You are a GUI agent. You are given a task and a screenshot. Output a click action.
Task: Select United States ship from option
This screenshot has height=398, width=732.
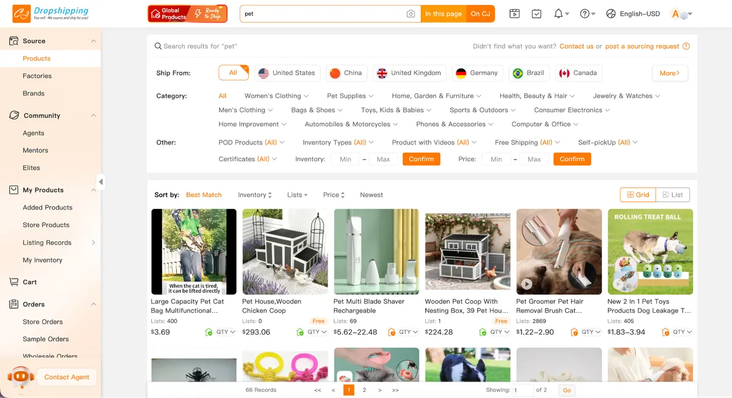(287, 73)
